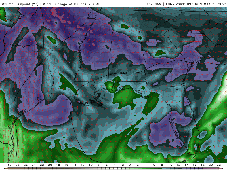
Task: Click the '4' colorbar scale label
Action: (x=146, y=165)
